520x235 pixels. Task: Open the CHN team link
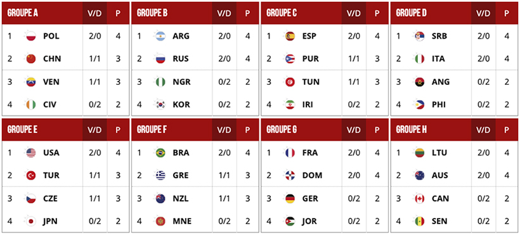(x=52, y=59)
